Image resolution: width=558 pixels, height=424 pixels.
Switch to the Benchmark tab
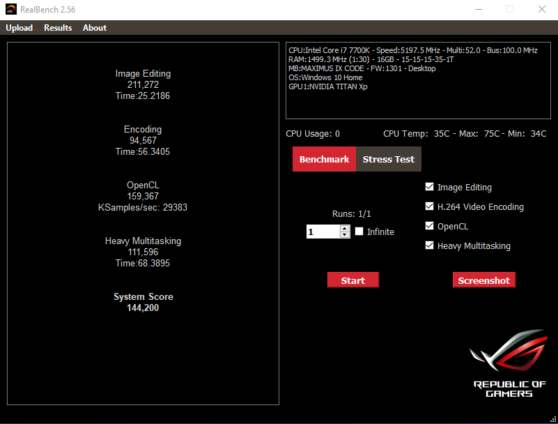tap(324, 159)
